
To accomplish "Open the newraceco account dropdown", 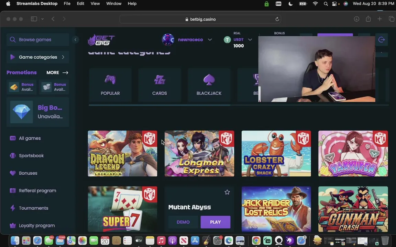I will point(210,39).
